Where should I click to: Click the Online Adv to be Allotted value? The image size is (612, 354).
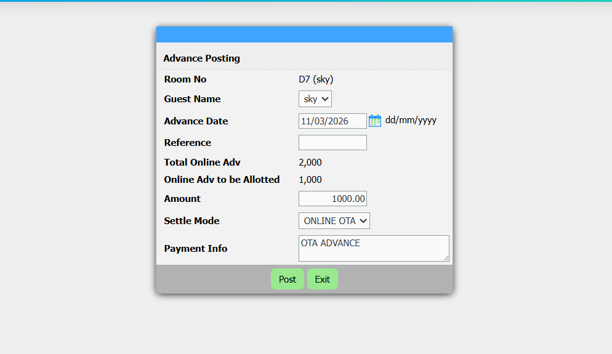coord(310,180)
